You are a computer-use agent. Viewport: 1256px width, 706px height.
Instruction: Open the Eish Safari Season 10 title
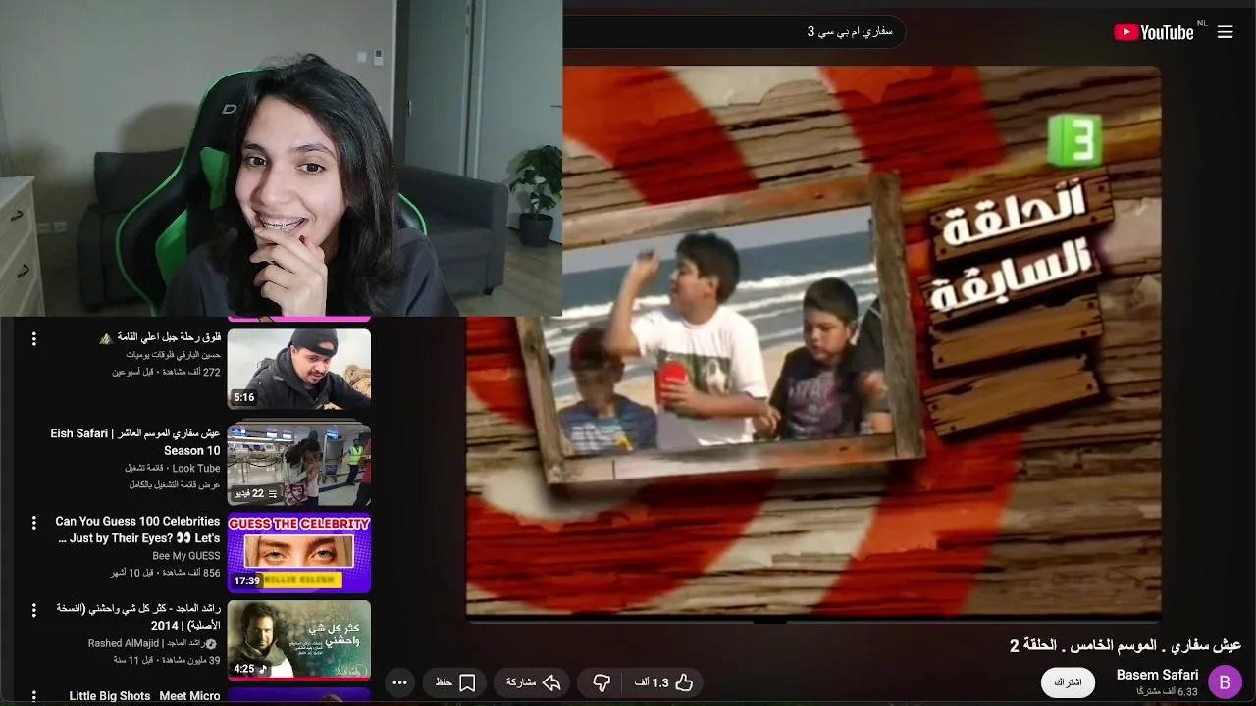135,442
